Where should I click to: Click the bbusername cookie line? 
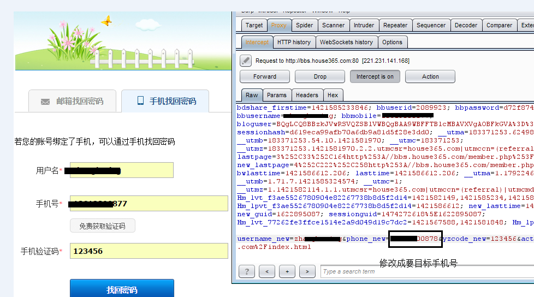point(335,116)
